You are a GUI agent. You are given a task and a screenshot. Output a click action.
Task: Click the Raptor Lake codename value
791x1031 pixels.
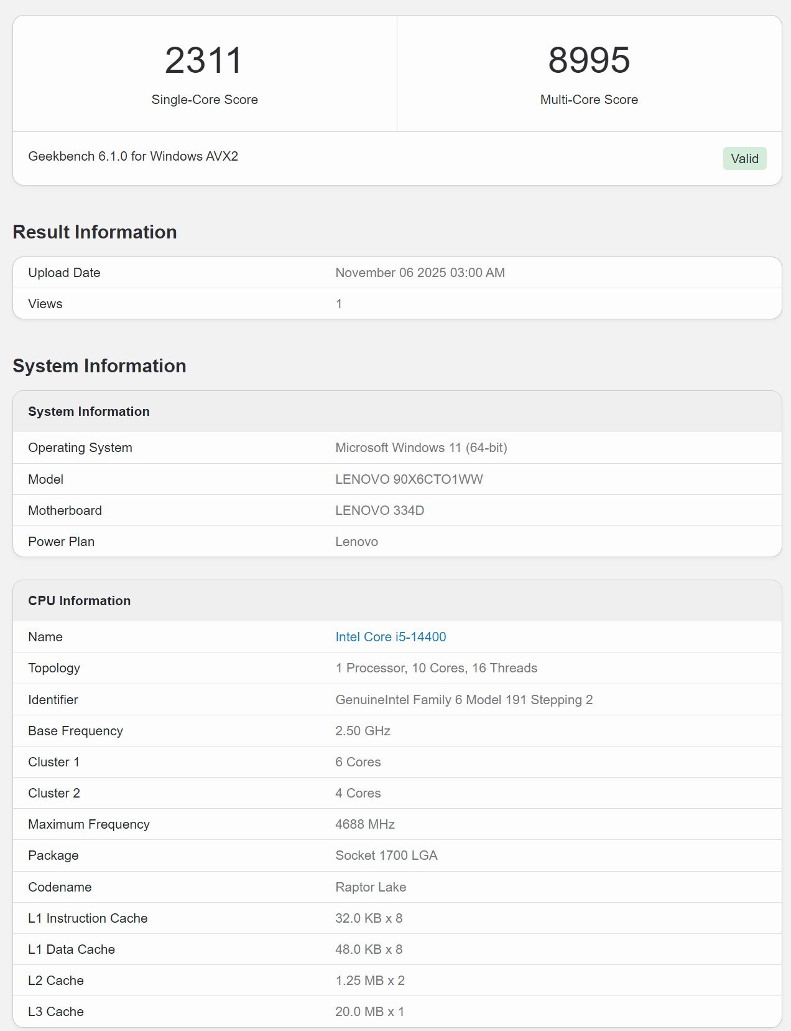(x=371, y=887)
